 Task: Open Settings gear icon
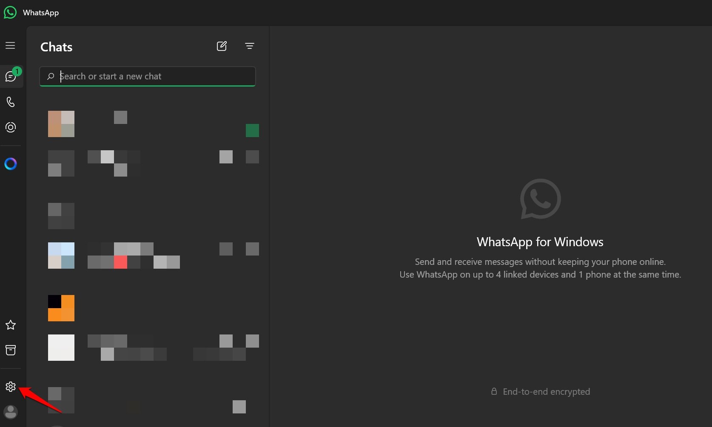pos(11,387)
